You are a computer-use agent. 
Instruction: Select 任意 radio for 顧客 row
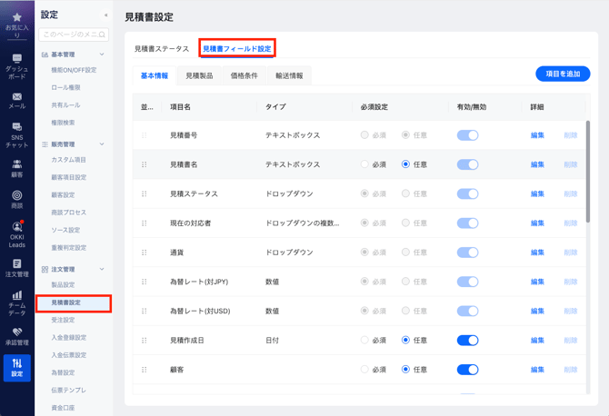click(405, 369)
